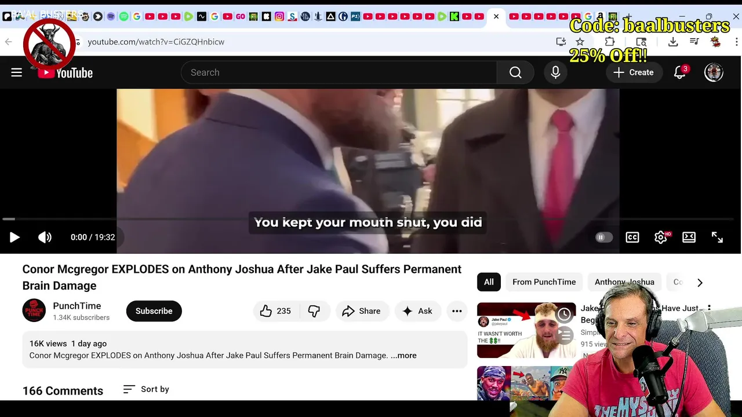This screenshot has width=742, height=417.
Task: Open the PunchTime channel avatar
Action: (x=34, y=310)
